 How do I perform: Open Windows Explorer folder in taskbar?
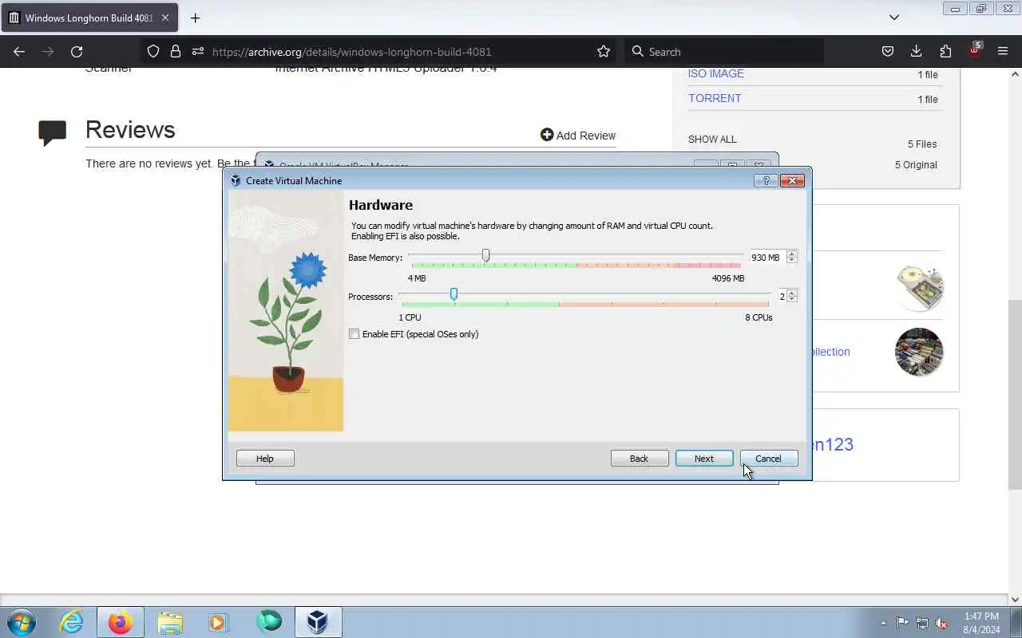point(170,622)
